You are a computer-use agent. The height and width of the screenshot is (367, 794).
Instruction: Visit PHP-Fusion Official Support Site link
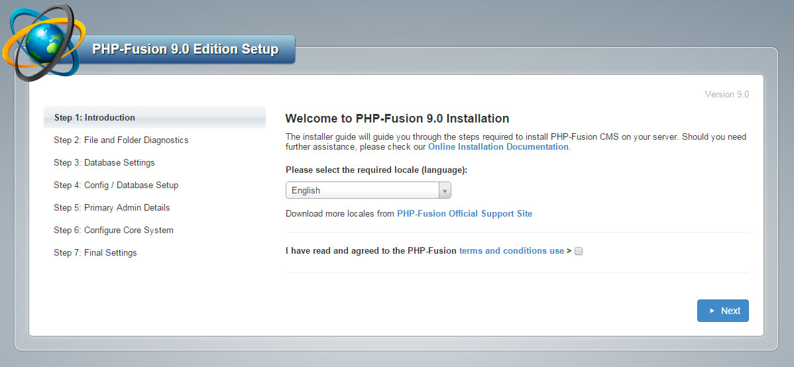(x=464, y=214)
